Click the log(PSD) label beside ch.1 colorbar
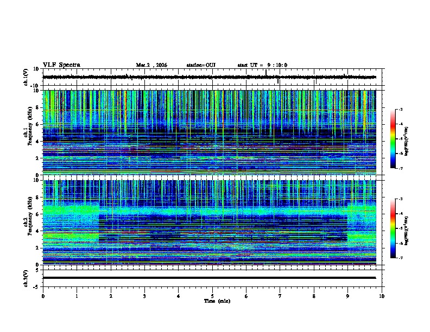 pos(406,142)
